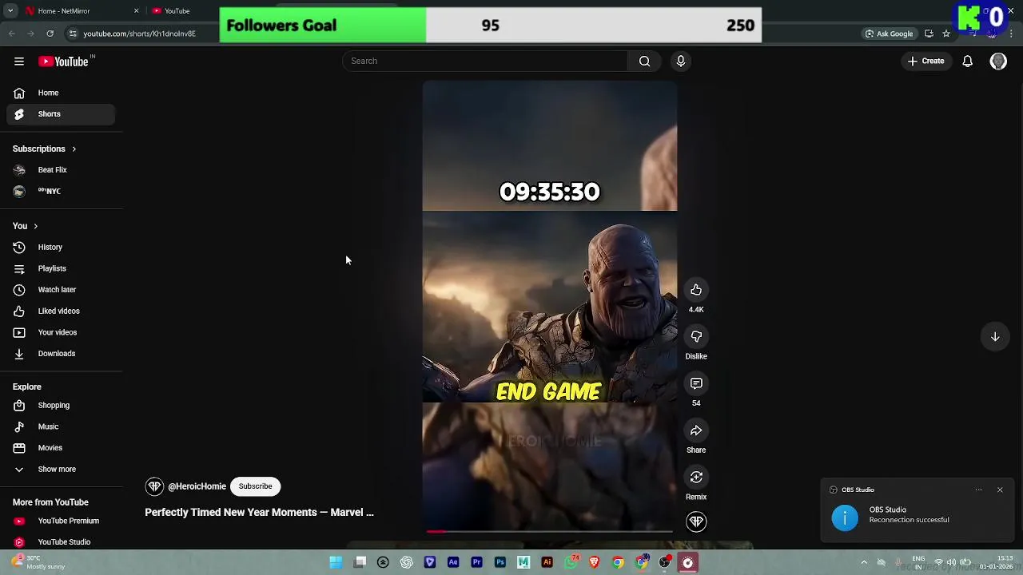
Task: Click the Create button
Action: tap(925, 61)
